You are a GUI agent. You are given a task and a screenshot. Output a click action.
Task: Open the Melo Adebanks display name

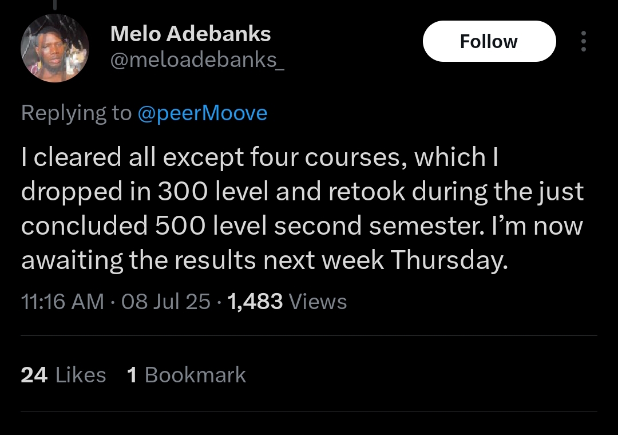click(191, 34)
